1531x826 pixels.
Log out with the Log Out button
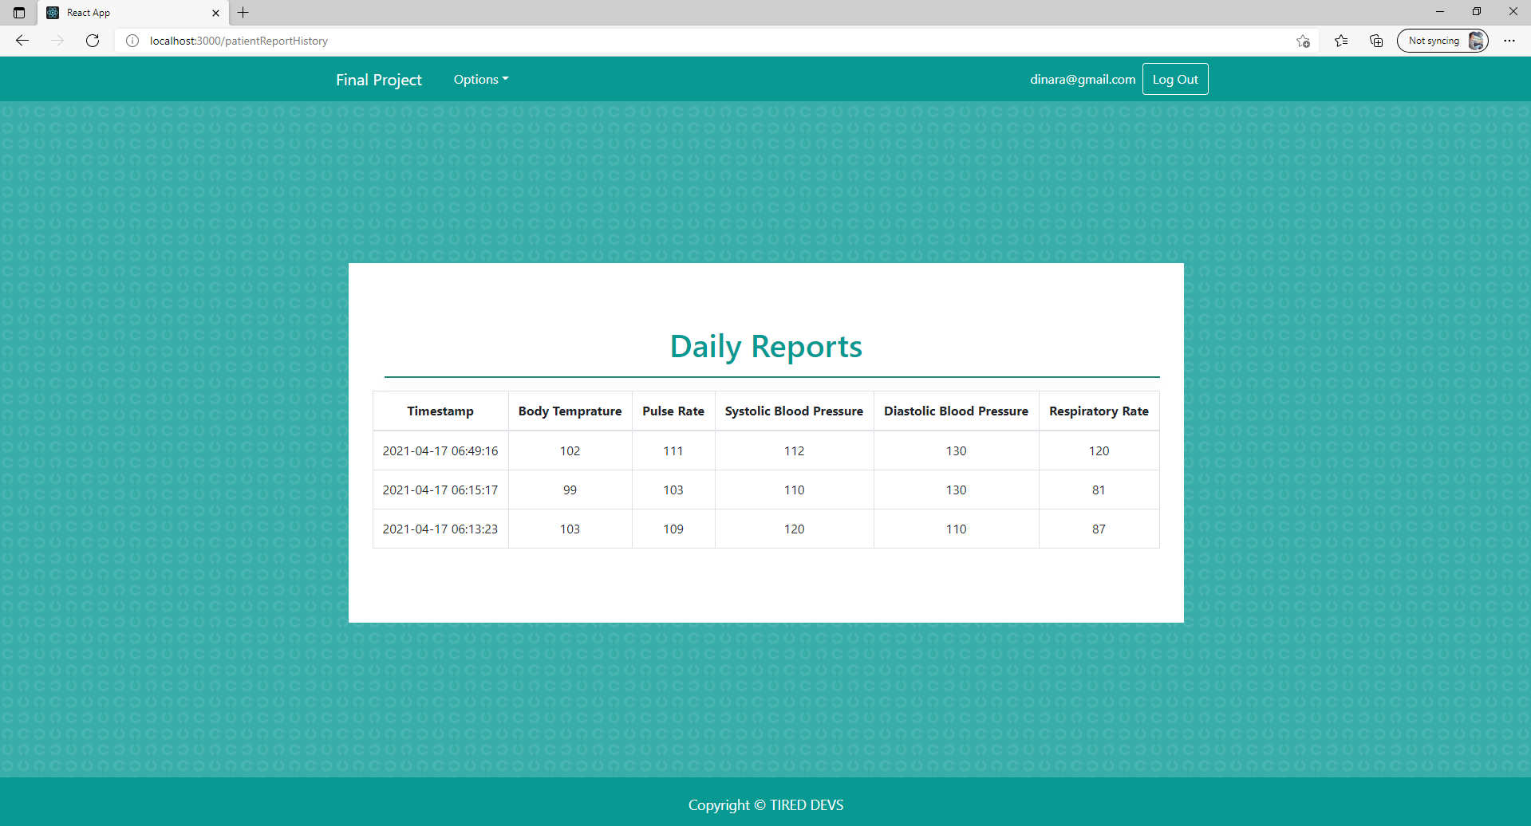[1175, 80]
